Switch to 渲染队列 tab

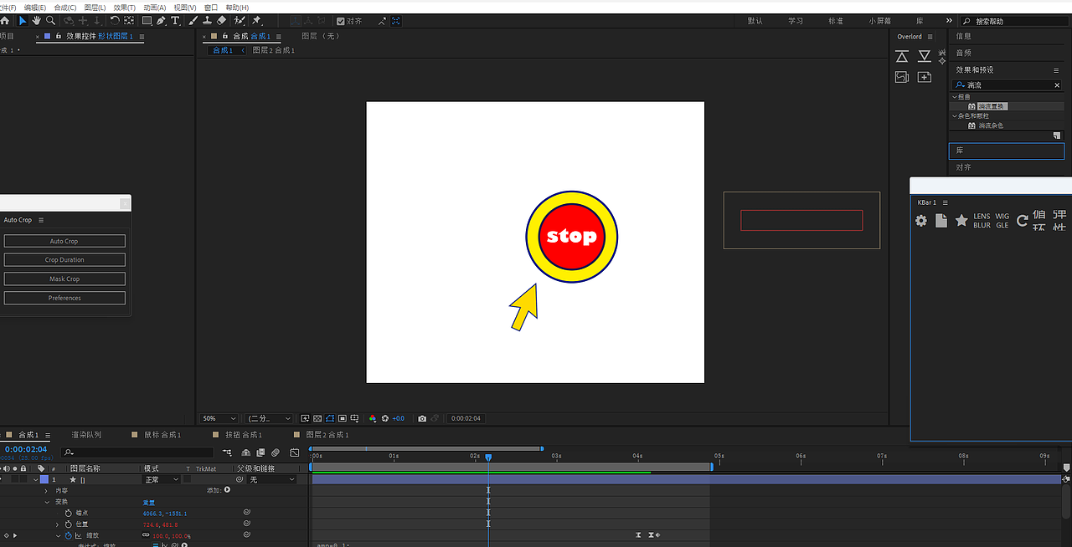coord(86,435)
